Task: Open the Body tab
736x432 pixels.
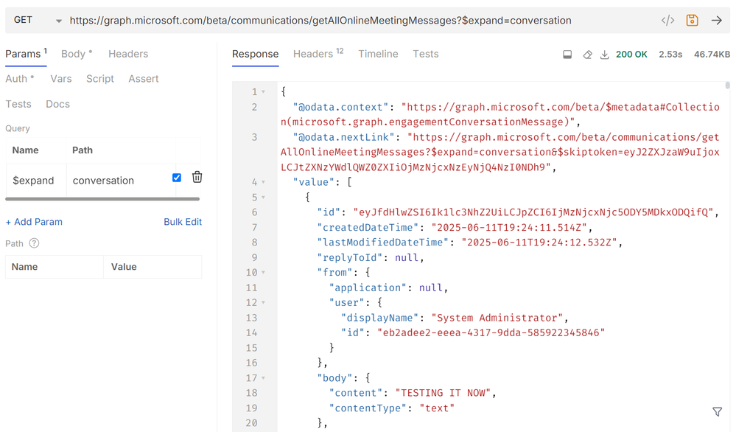Action: tap(77, 54)
